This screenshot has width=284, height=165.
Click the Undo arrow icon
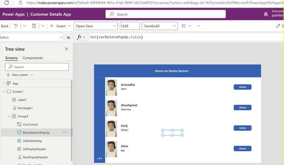[16, 26]
